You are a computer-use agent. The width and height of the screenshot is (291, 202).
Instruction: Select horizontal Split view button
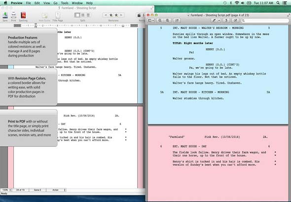pos(88,15)
